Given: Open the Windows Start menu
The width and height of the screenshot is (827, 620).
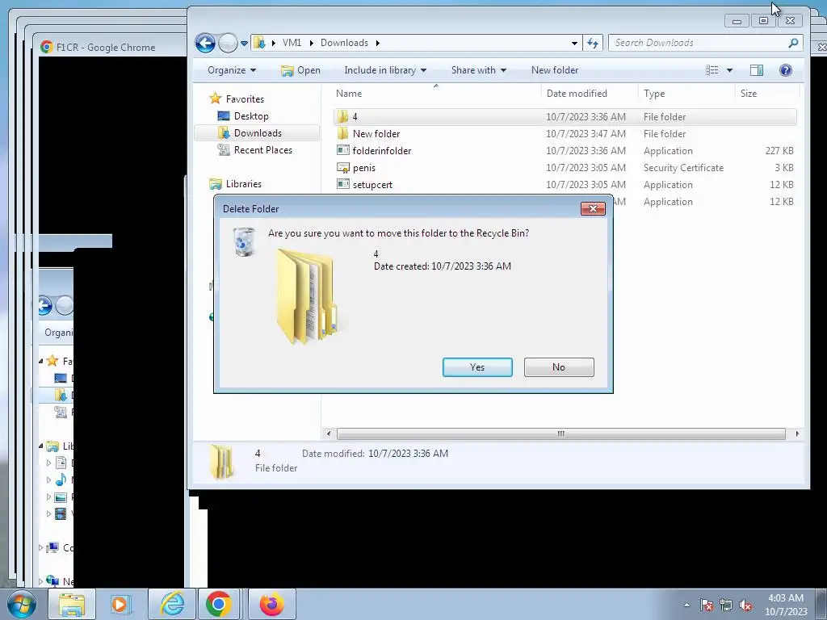Looking at the screenshot, I should point(21,604).
